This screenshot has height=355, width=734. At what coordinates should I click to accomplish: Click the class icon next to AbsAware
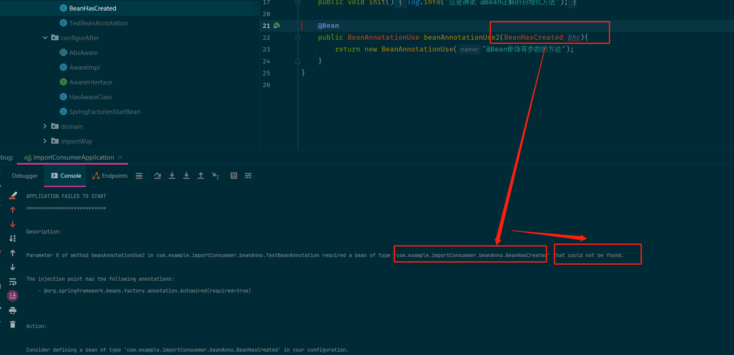click(63, 52)
